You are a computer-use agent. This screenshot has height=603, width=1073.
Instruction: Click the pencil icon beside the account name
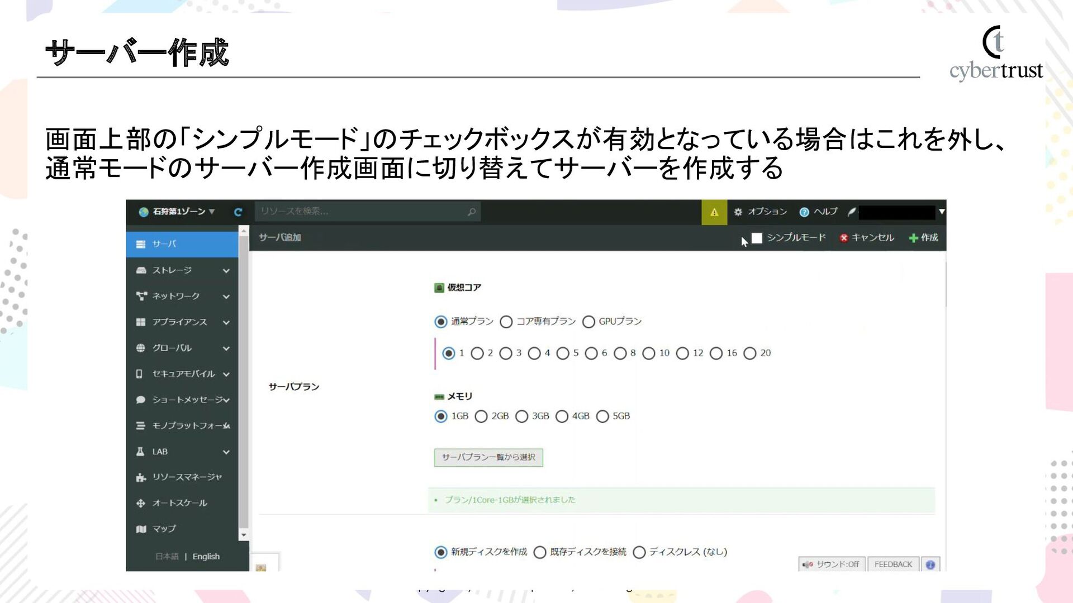click(851, 212)
